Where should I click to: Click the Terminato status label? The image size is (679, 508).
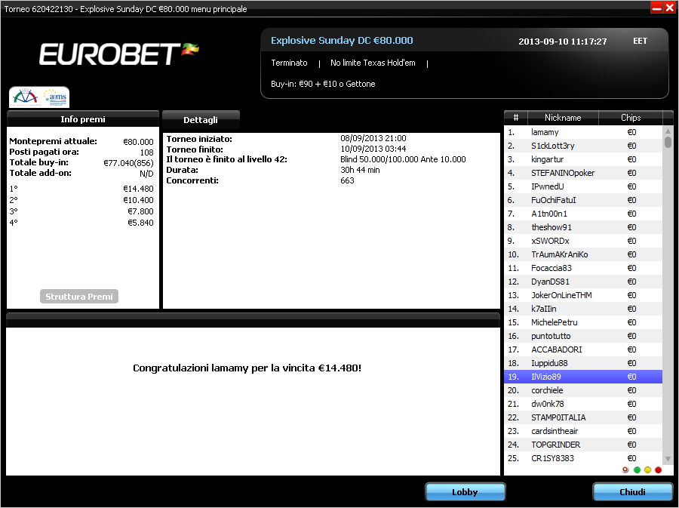[x=289, y=63]
